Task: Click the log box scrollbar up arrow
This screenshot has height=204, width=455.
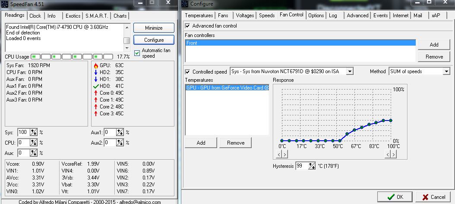Action: click(x=126, y=27)
